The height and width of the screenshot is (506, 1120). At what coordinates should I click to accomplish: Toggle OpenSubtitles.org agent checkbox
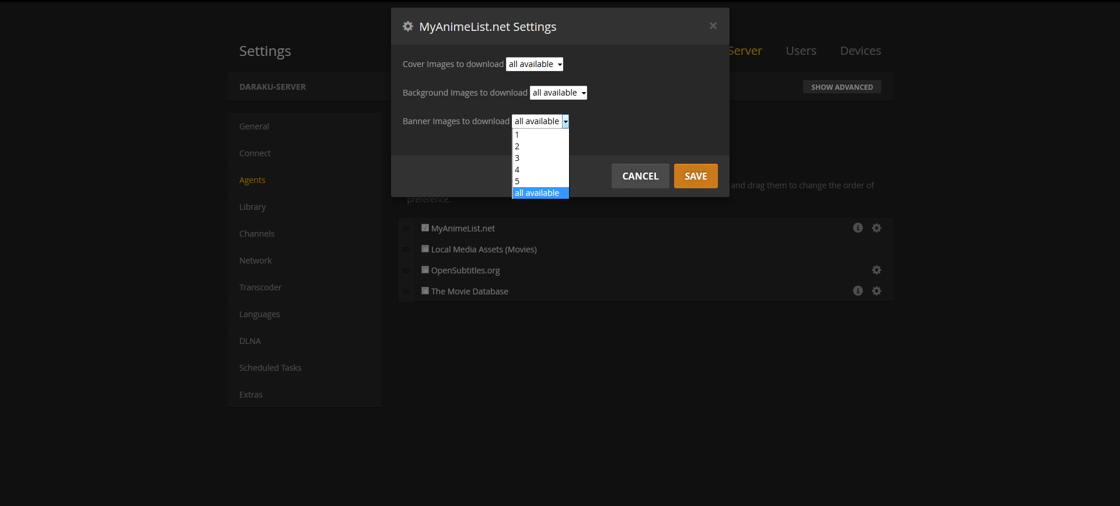(x=425, y=270)
